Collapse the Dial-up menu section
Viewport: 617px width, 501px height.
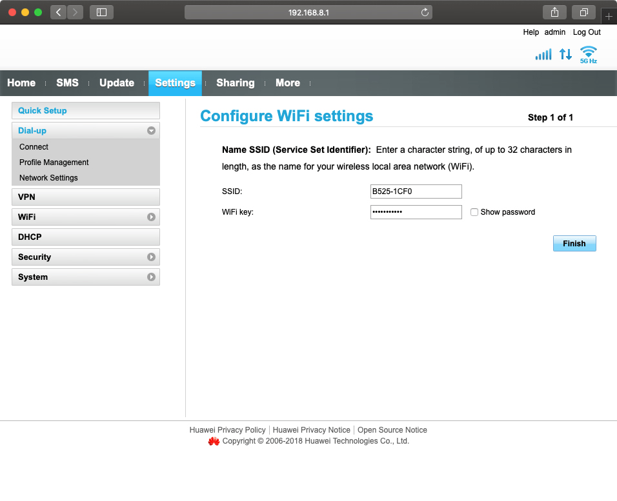coord(151,131)
